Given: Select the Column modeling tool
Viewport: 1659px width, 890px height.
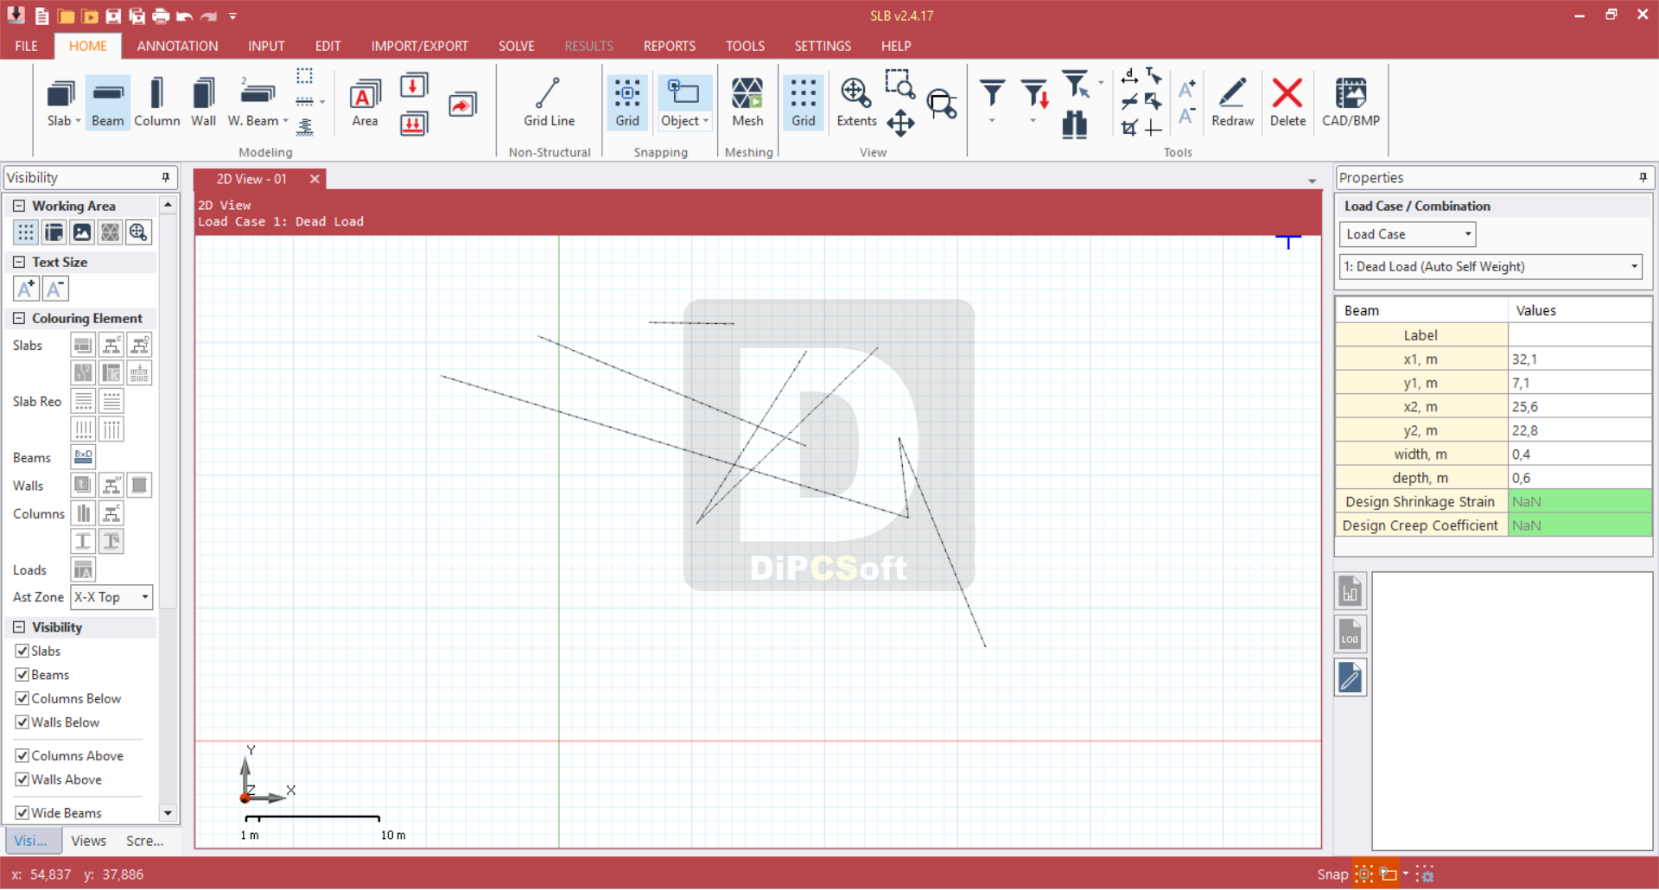Looking at the screenshot, I should (x=156, y=102).
